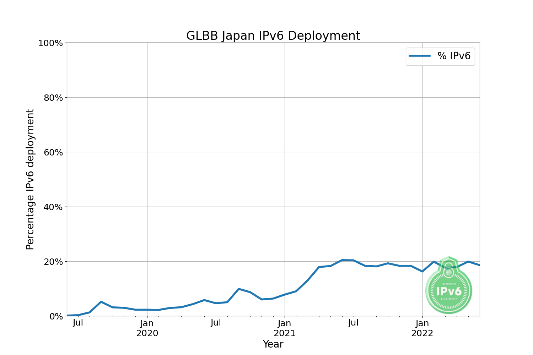Click the 'Year' x-axis label
This screenshot has height=355, width=533.
coord(273,344)
